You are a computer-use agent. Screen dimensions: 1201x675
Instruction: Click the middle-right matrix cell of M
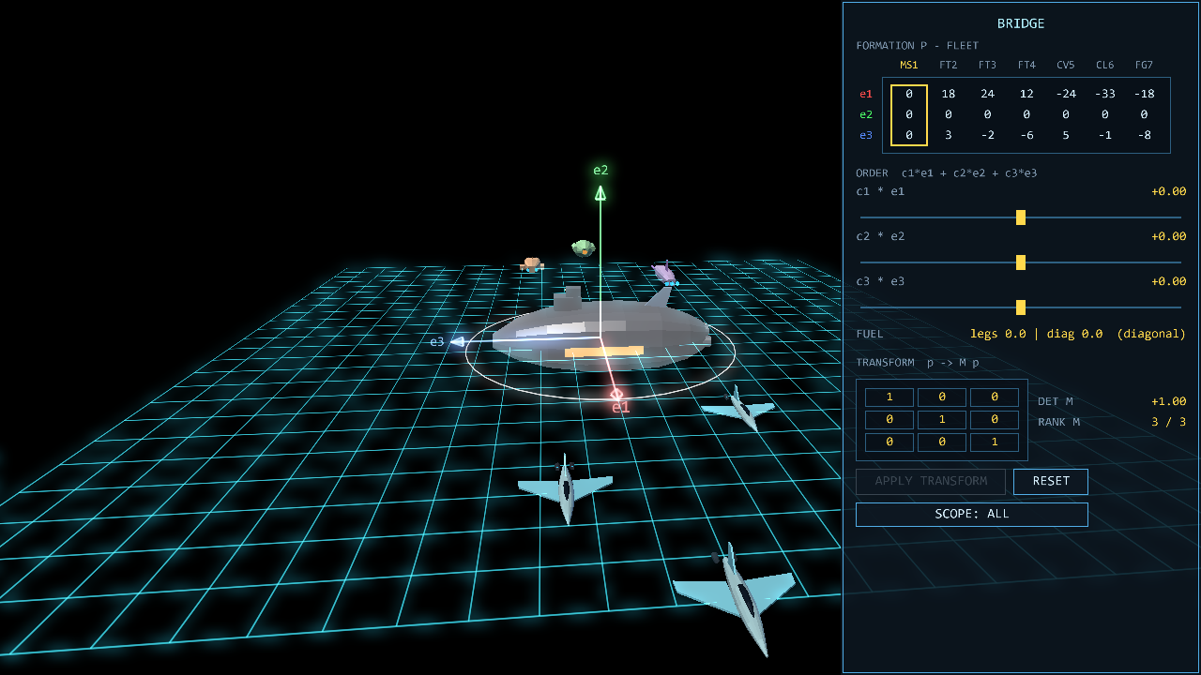click(995, 420)
